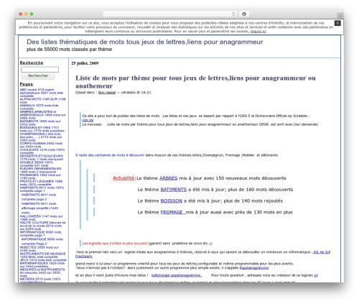Click the browser address bar
The width and height of the screenshot is (359, 304).
(x=170, y=14)
